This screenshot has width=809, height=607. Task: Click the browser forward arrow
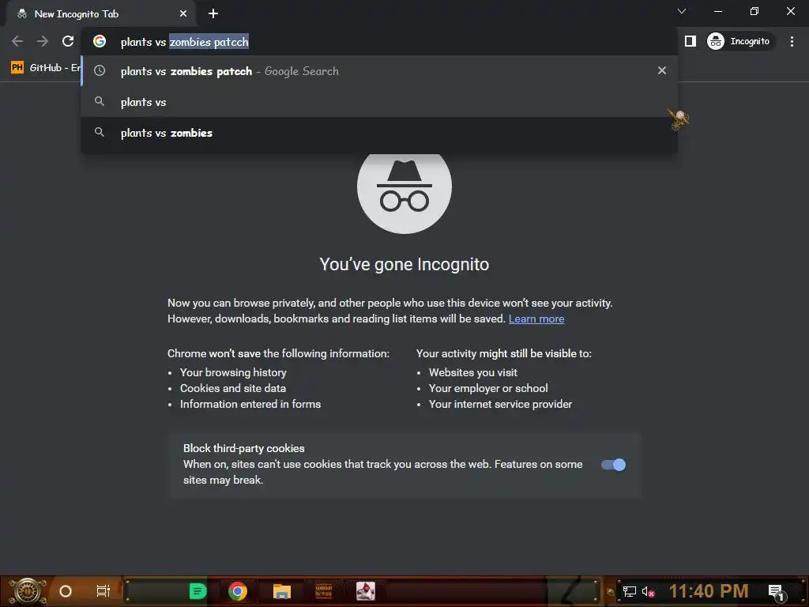(43, 41)
